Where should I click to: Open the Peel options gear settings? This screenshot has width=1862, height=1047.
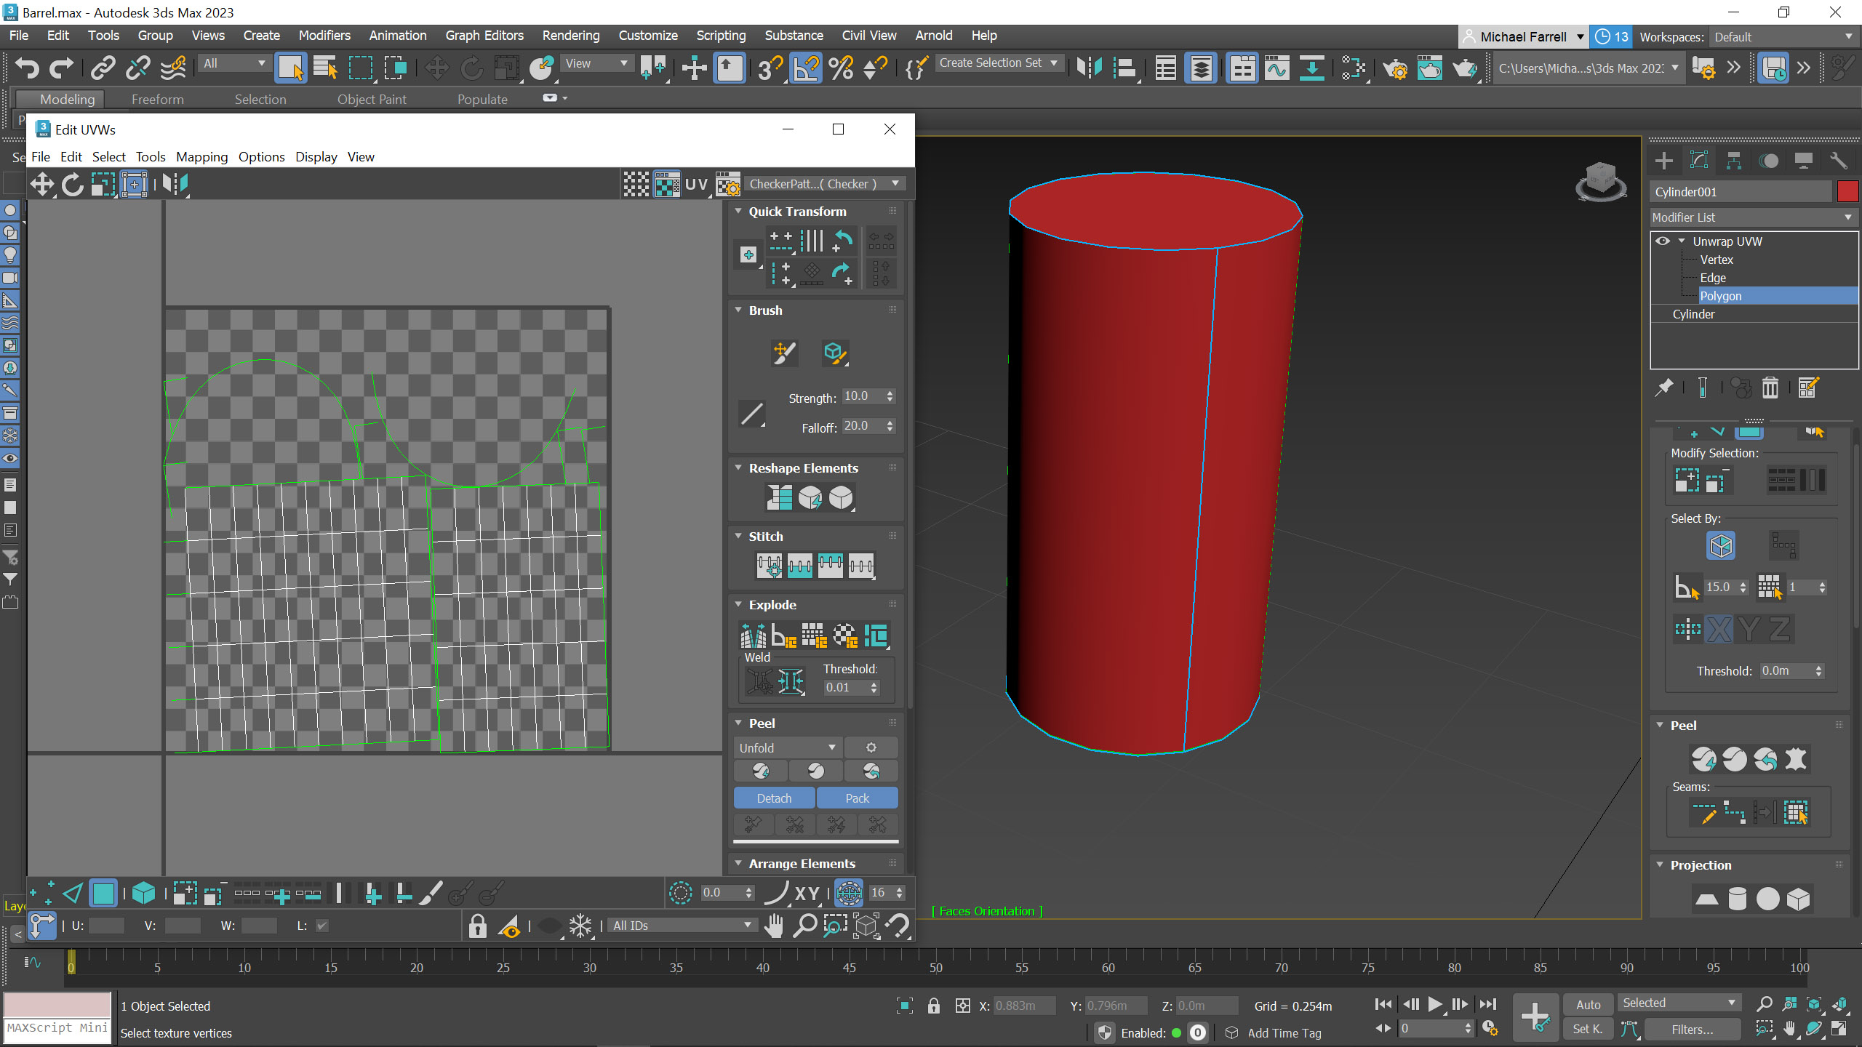[871, 747]
